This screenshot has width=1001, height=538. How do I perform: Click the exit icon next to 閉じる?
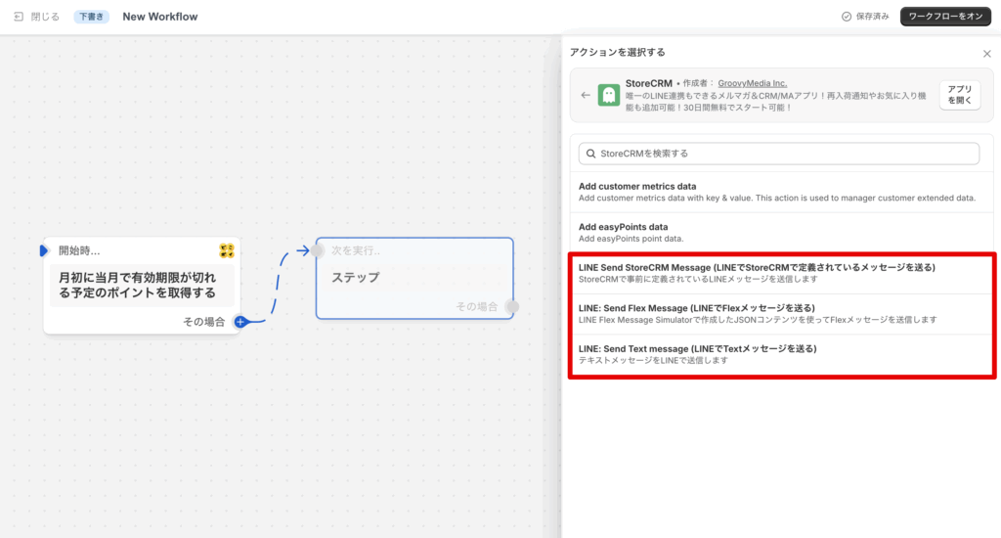click(x=19, y=17)
